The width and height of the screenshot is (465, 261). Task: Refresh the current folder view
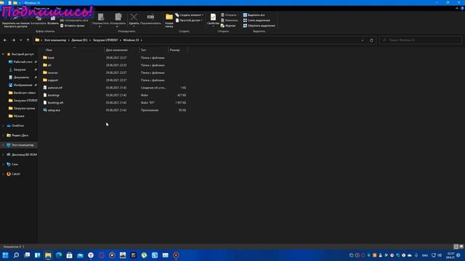371,41
